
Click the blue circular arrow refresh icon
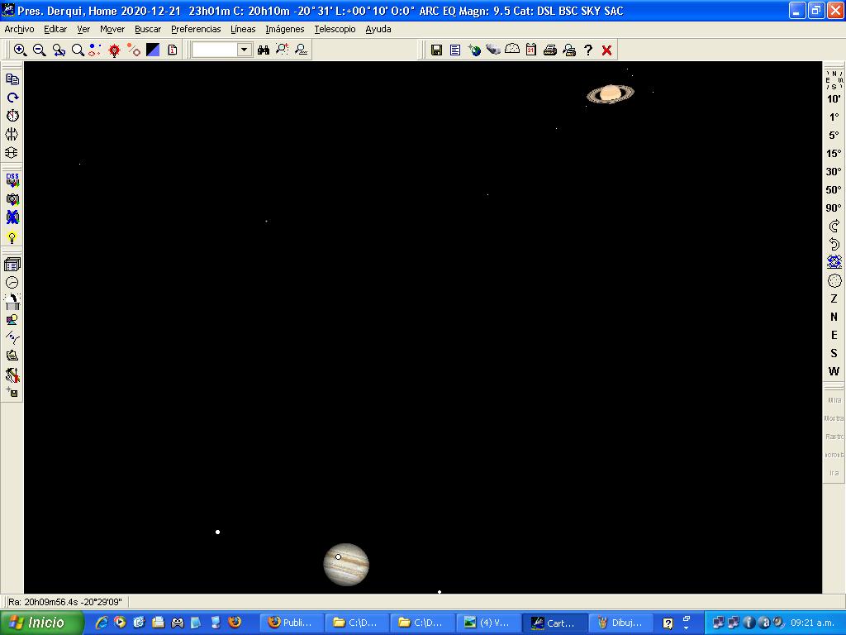point(12,98)
